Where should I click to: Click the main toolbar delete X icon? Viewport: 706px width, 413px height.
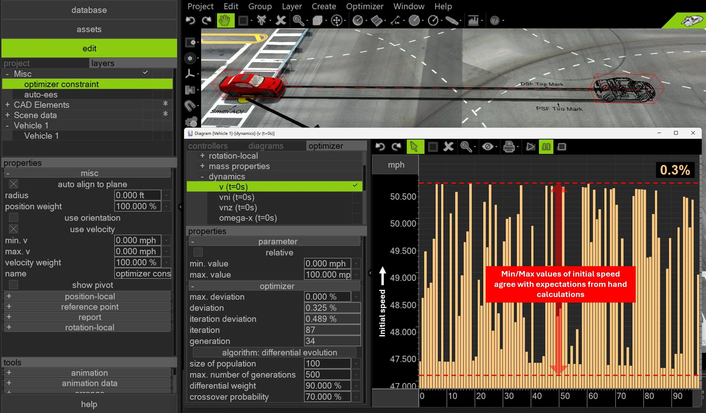(280, 20)
